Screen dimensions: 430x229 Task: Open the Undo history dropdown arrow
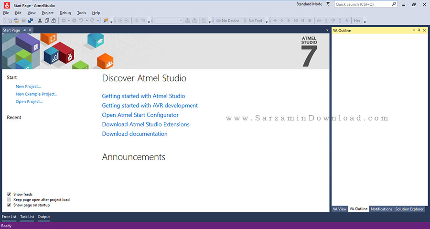pos(86,21)
